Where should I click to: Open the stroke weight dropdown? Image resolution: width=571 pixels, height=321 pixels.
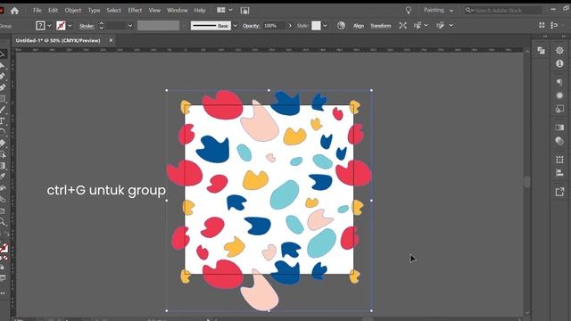(x=130, y=26)
